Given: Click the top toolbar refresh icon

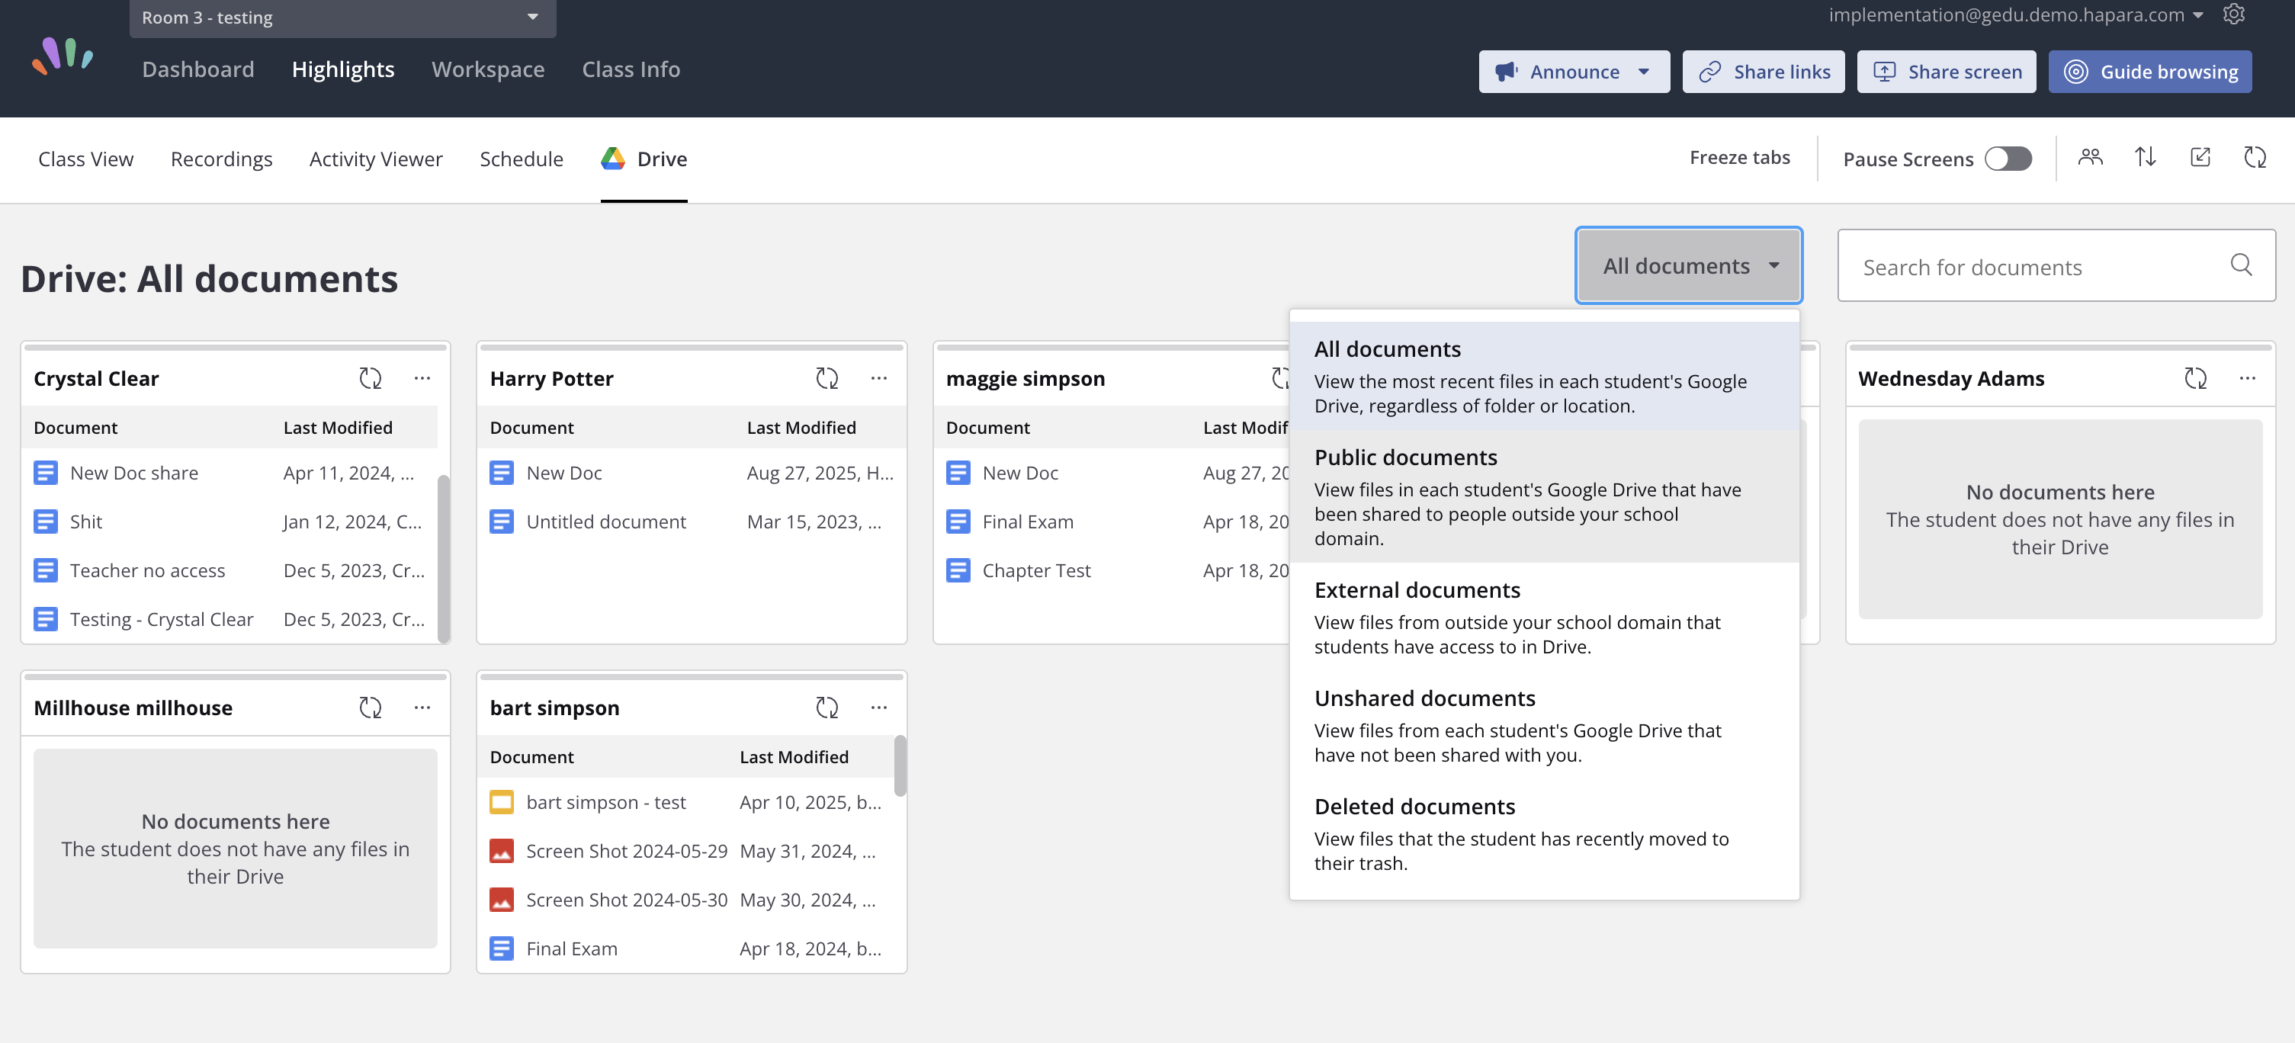Looking at the screenshot, I should click(x=2255, y=158).
